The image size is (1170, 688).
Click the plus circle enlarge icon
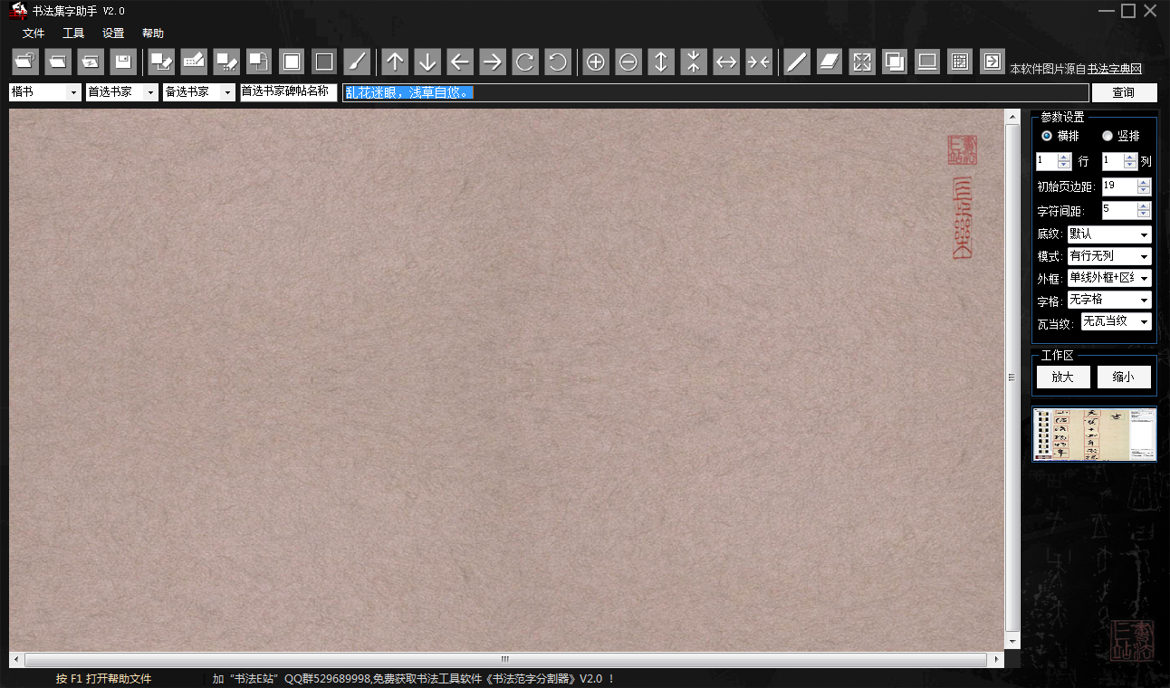coord(596,62)
